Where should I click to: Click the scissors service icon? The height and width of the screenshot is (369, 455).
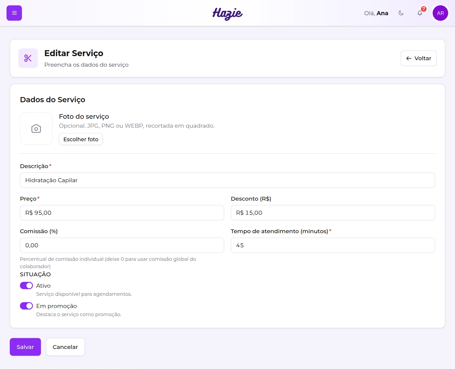click(28, 58)
